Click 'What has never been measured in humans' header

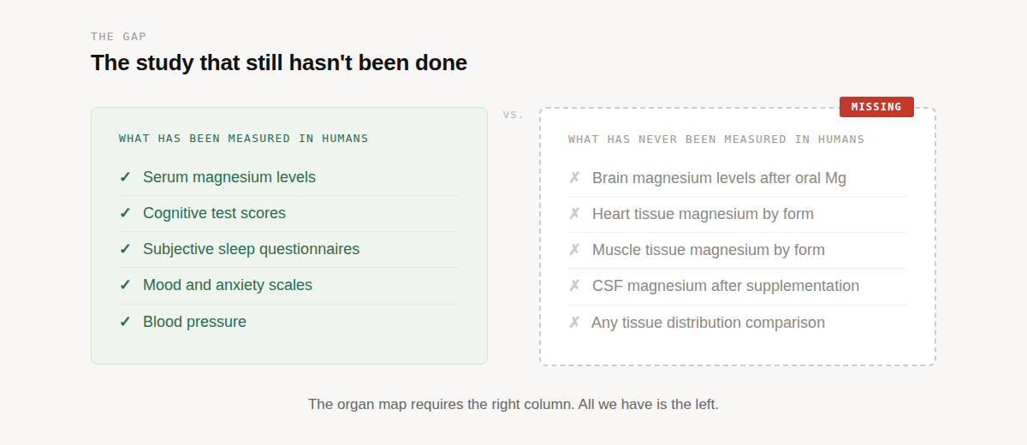[715, 139]
